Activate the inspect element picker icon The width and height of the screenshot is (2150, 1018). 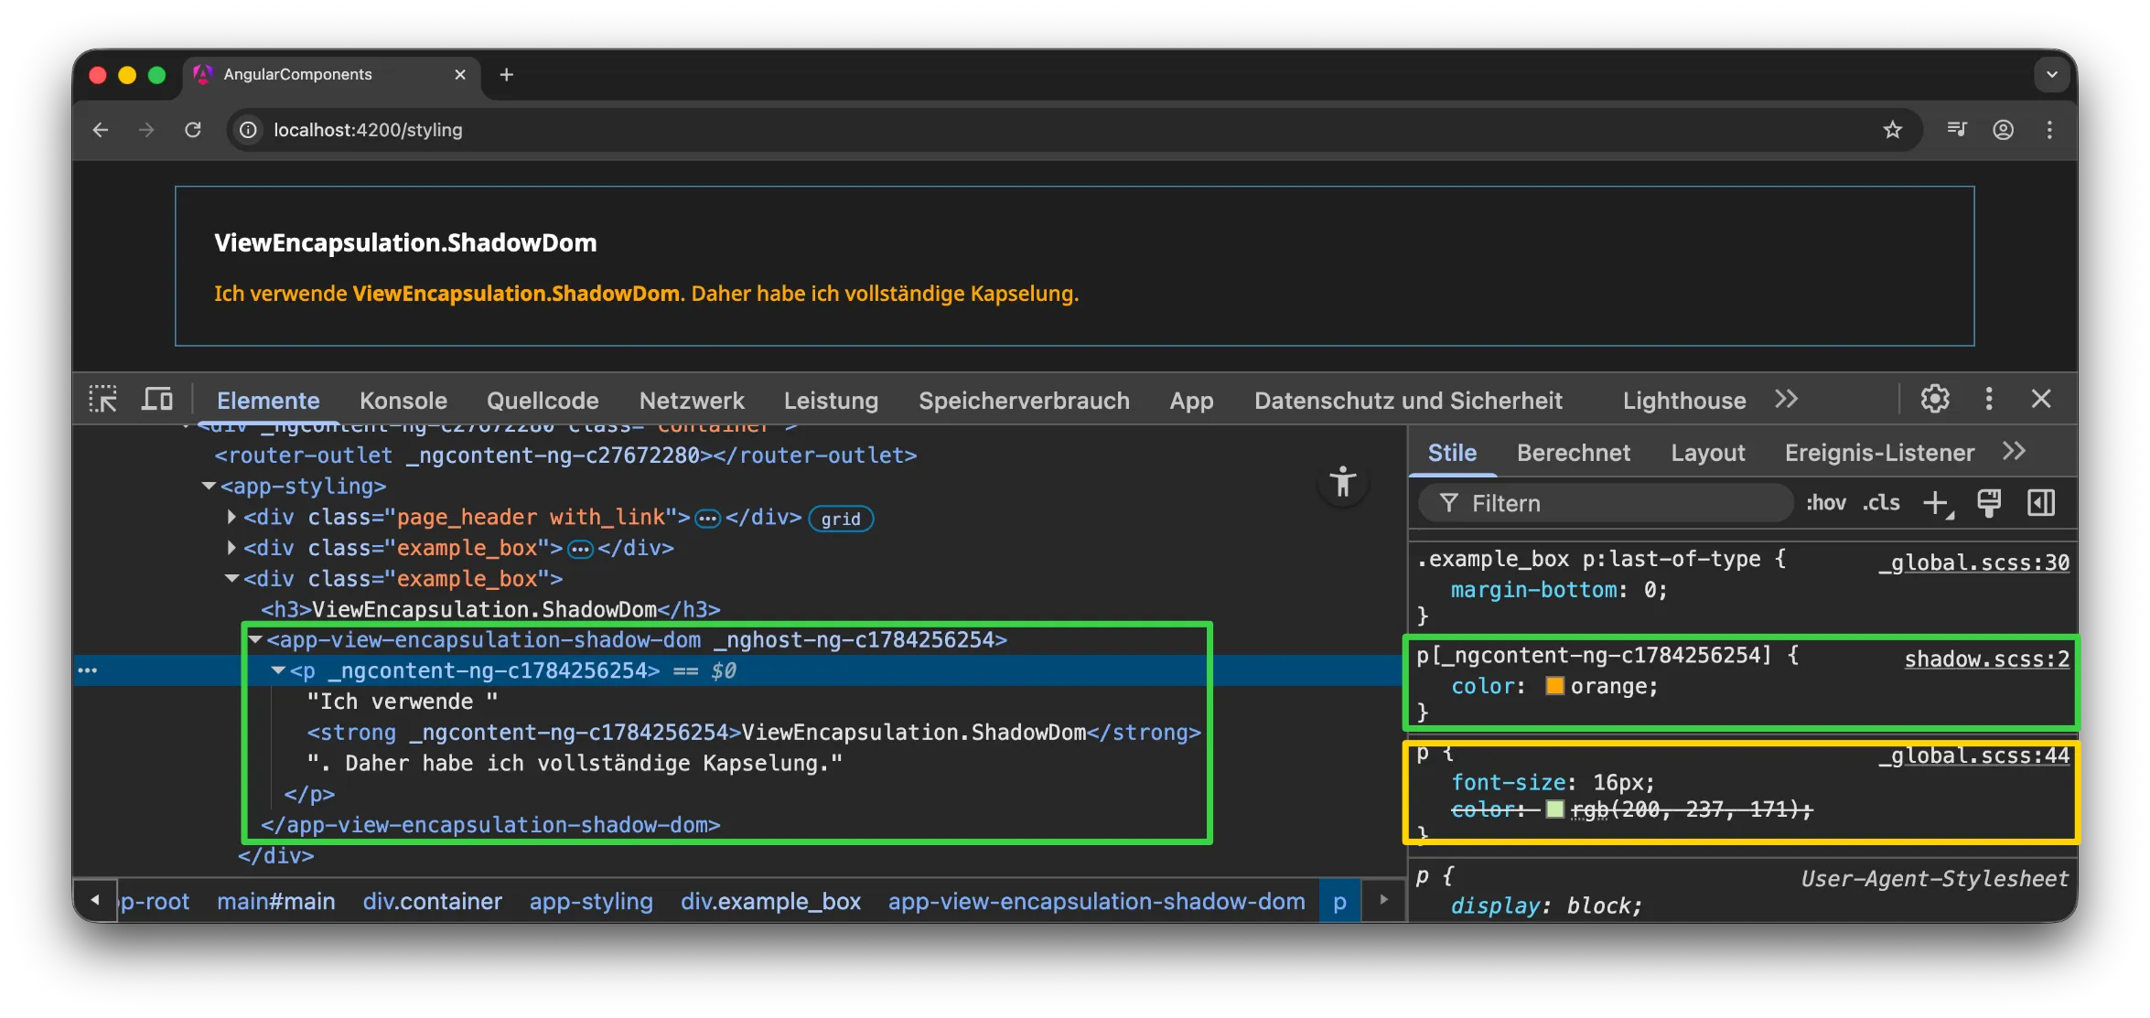click(x=102, y=400)
